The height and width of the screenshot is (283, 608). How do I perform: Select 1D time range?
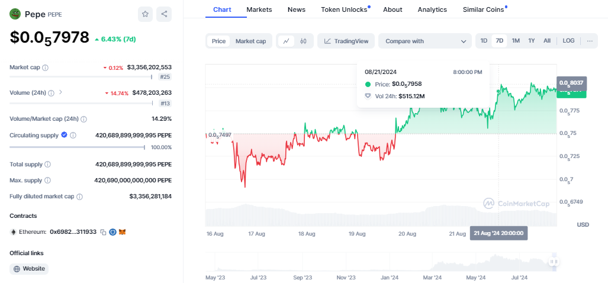(484, 41)
